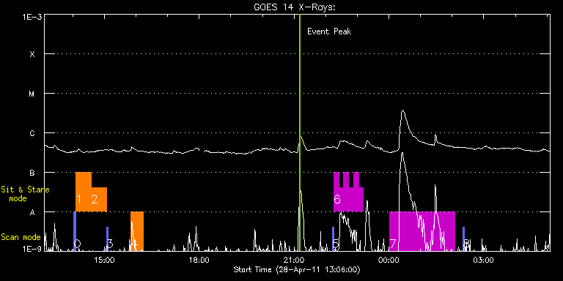The image size is (563, 281).
Task: Click the blue scan marker 0
Action: [75, 231]
